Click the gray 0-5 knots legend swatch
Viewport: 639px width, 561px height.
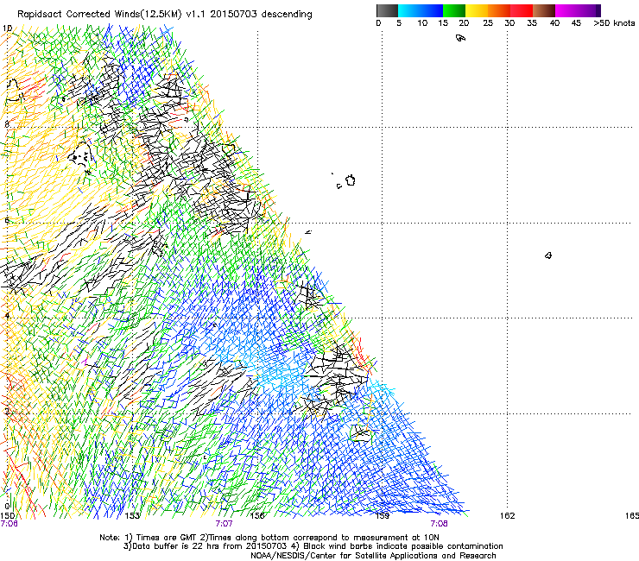click(387, 10)
